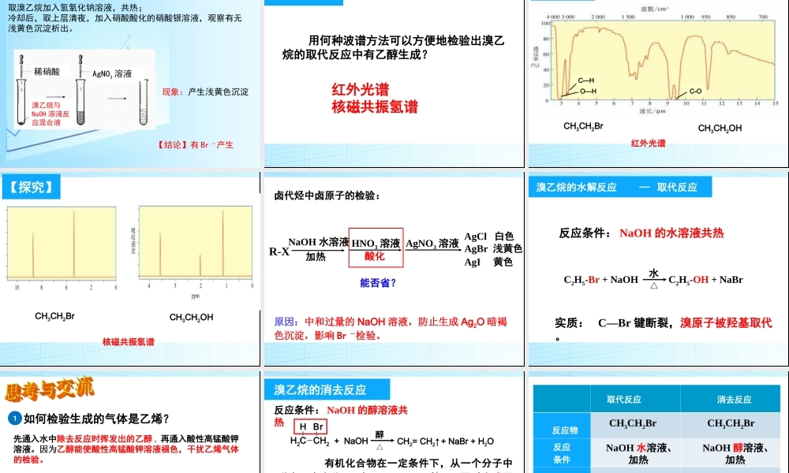Click the red NaOH 的水溶液共热 condition
Viewport: 789px width, 473px height.
pyautogui.click(x=671, y=233)
